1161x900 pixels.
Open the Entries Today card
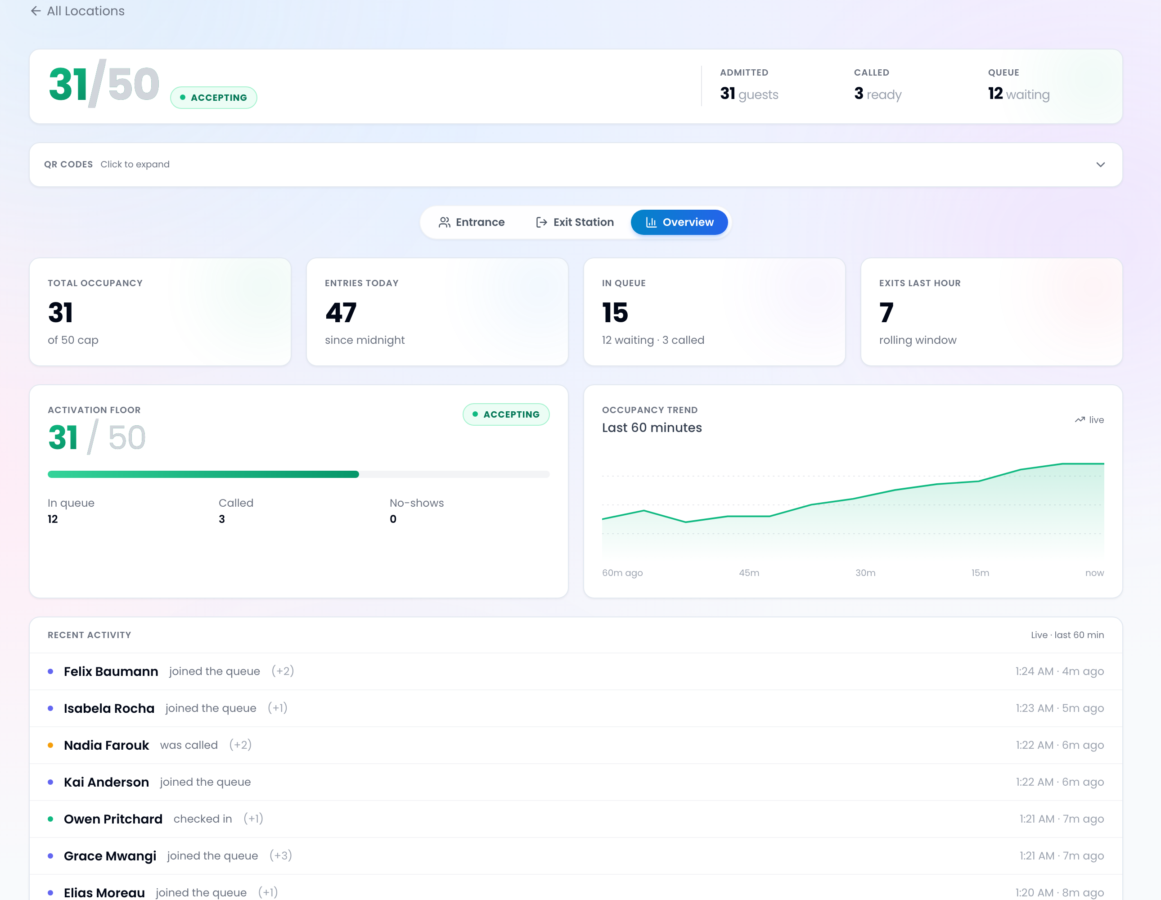pyautogui.click(x=437, y=312)
